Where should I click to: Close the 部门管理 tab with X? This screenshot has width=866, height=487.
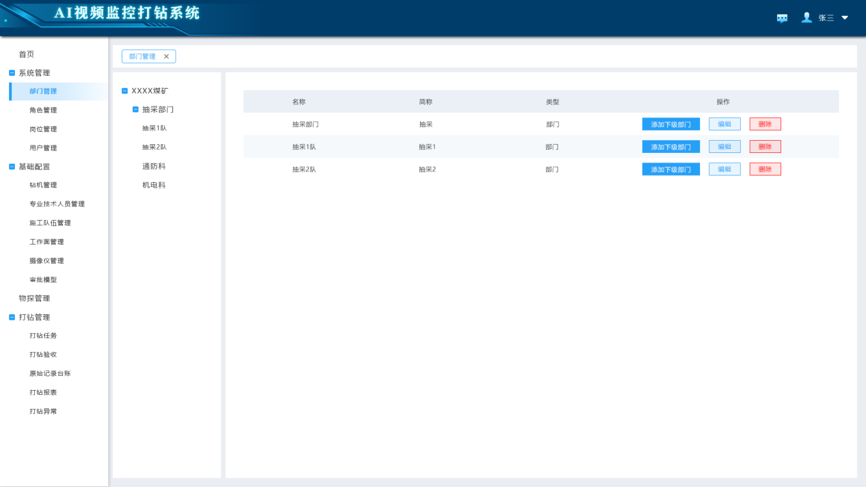click(x=166, y=57)
